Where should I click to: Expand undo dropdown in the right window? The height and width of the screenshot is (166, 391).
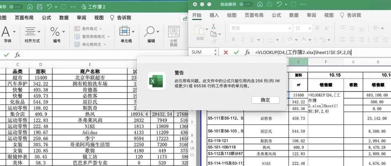click(286, 5)
